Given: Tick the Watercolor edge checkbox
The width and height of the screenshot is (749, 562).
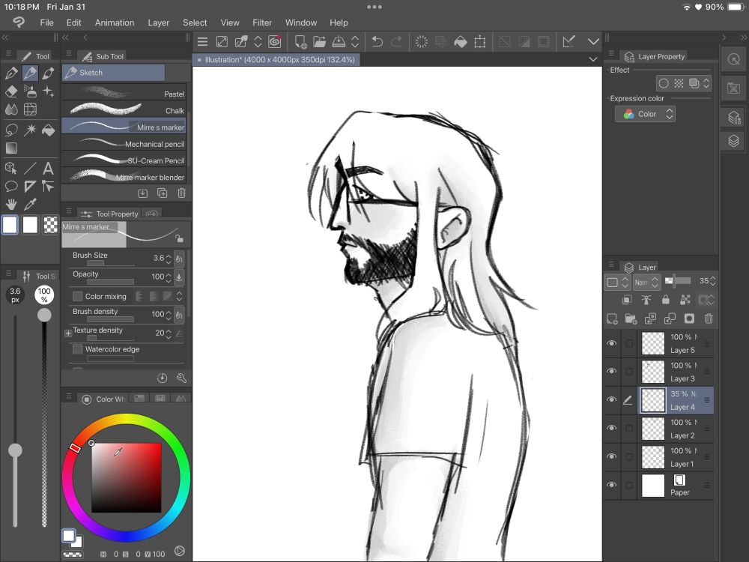Looking at the screenshot, I should click(x=78, y=349).
